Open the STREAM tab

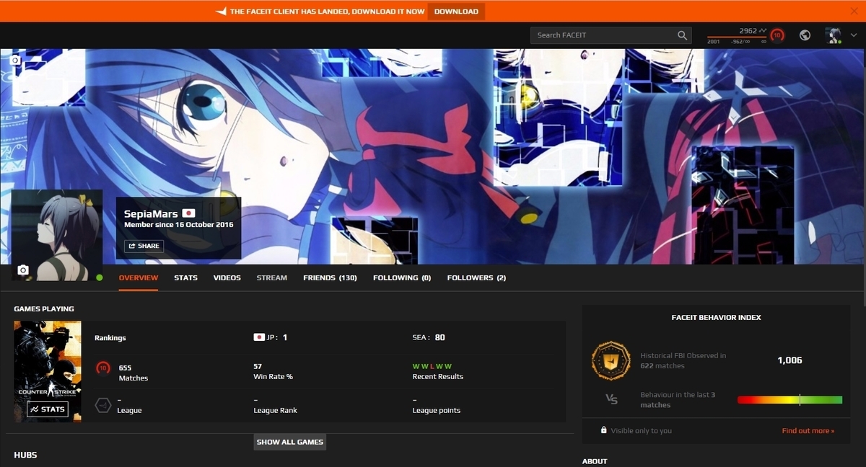[272, 277]
